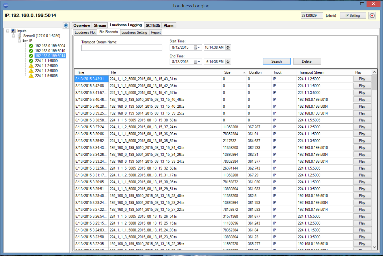Click green check icon for 192.168.0.199:5004
This screenshot has width=383, height=256.
(x=31, y=46)
